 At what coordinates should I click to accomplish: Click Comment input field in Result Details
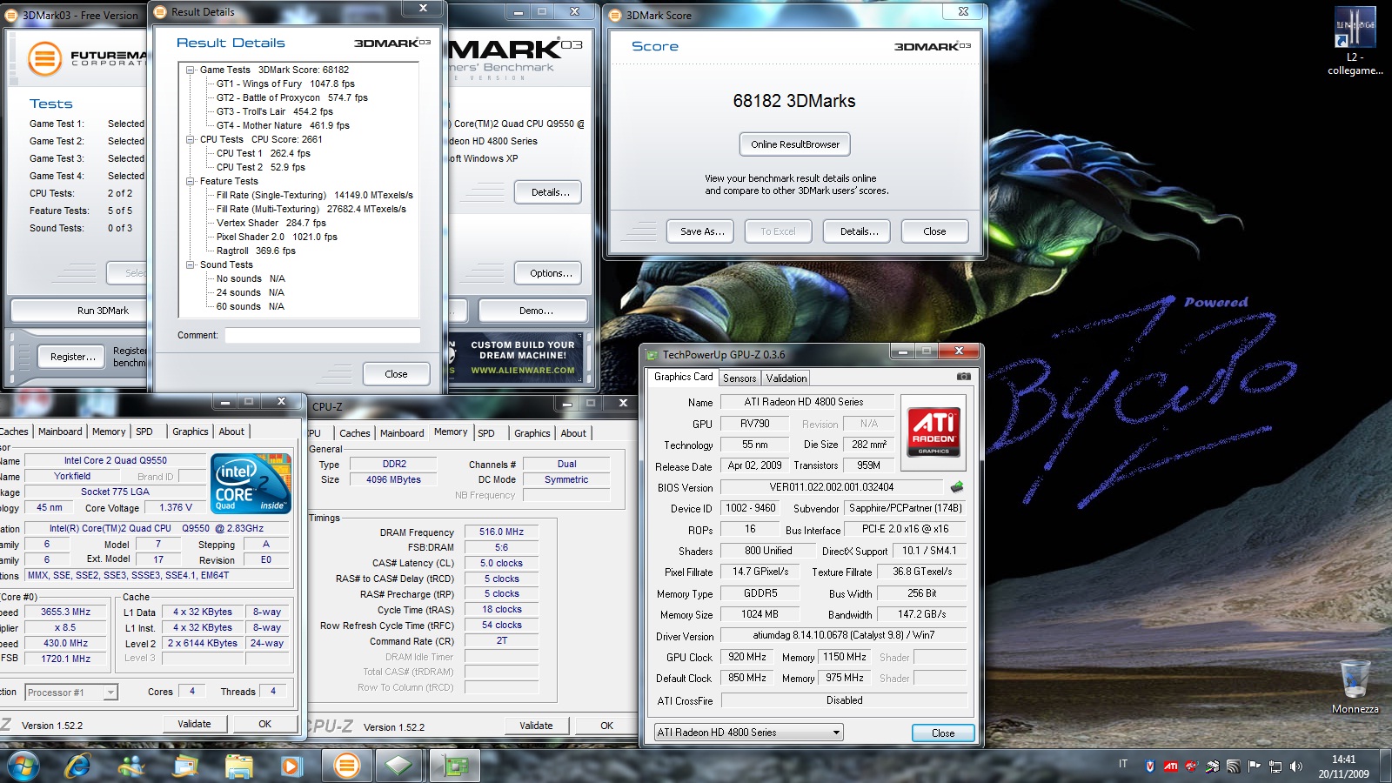click(323, 335)
